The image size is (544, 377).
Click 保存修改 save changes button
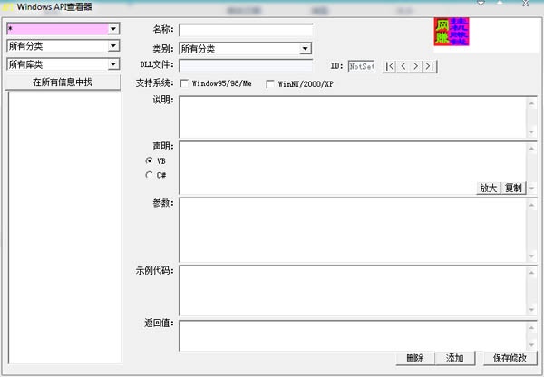[510, 358]
